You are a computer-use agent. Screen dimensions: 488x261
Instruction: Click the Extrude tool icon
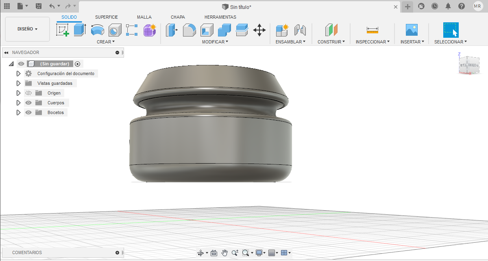click(x=80, y=30)
